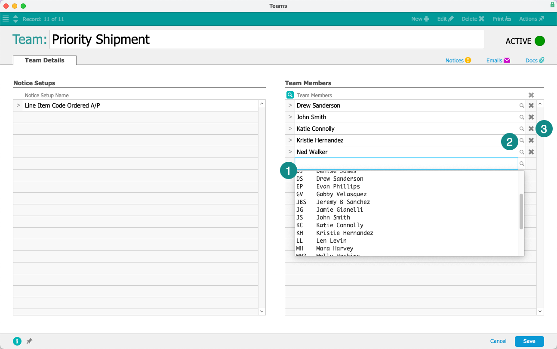Open the John Smith row arrow
This screenshot has height=349, width=557.
pos(290,117)
